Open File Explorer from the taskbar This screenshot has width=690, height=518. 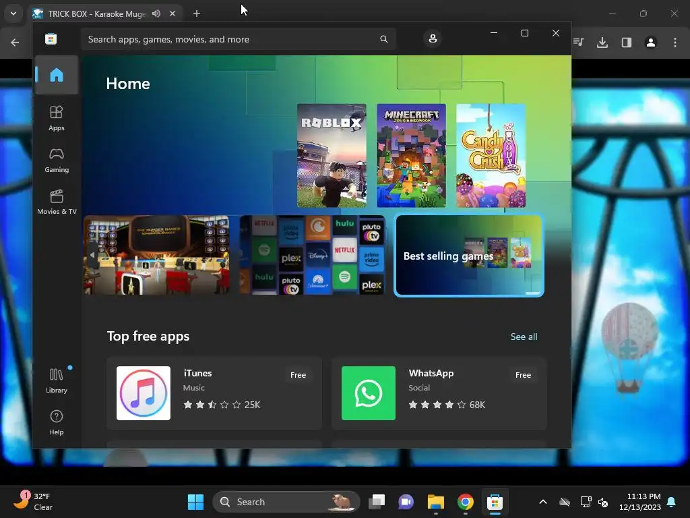(436, 502)
